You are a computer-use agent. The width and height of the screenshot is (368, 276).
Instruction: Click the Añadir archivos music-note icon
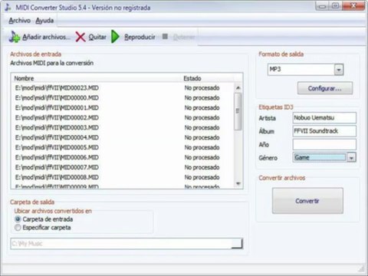pos(15,37)
